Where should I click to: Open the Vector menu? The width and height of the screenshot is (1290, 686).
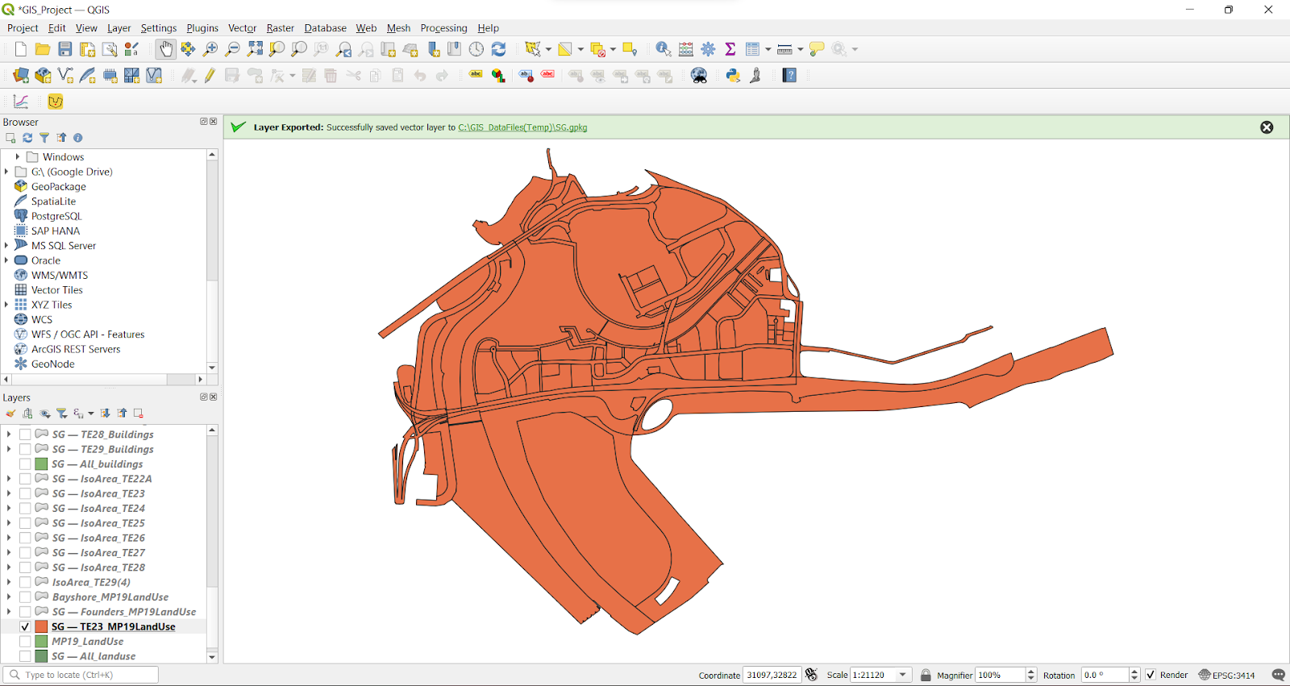[242, 28]
